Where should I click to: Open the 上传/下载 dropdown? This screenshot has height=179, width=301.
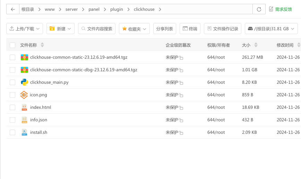(x=25, y=29)
